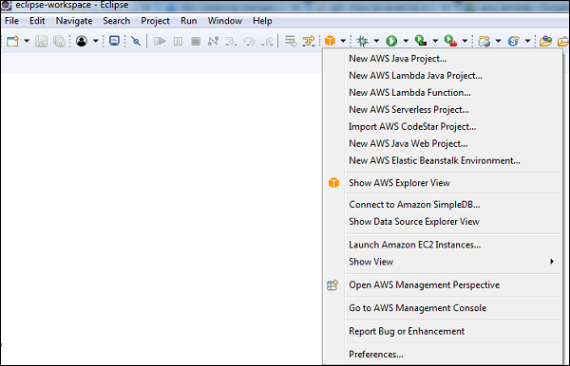Click cube icon beside Show AWS Explorer View
This screenshot has width=570, height=366.
pyautogui.click(x=333, y=183)
